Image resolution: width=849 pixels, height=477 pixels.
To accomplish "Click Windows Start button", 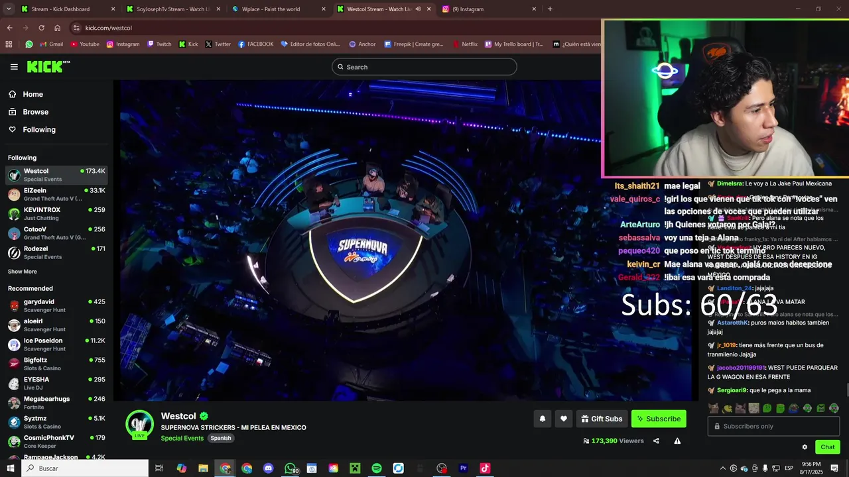I will coord(11,468).
